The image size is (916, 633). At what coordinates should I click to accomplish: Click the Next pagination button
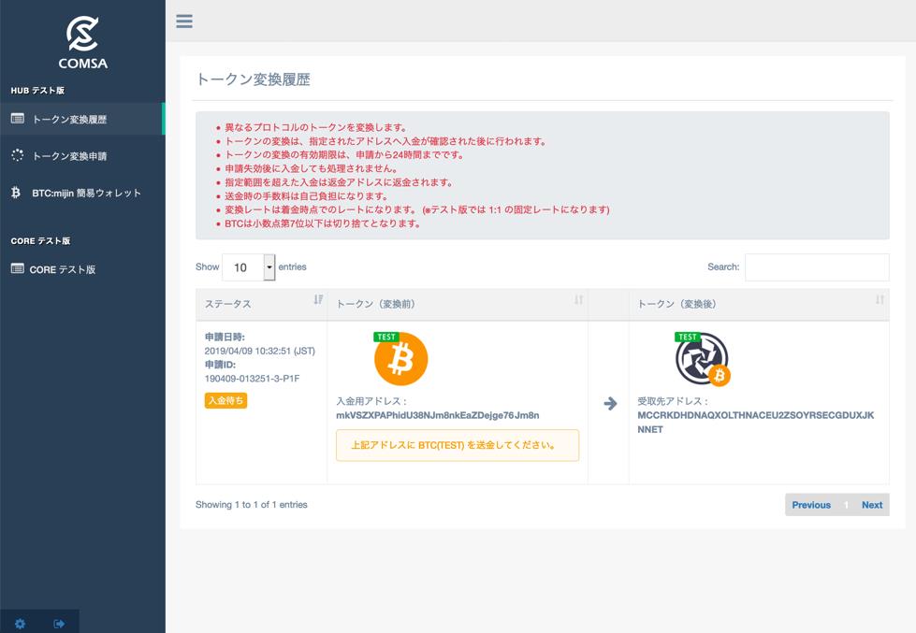871,505
